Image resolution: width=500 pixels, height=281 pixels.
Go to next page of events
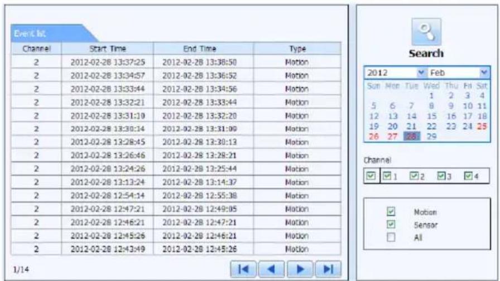click(x=300, y=269)
